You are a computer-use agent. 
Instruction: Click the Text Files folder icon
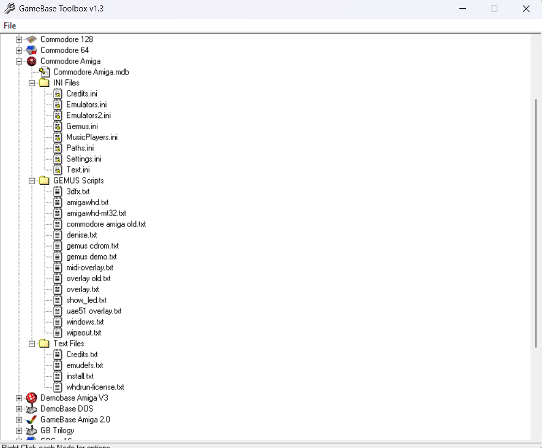(44, 344)
